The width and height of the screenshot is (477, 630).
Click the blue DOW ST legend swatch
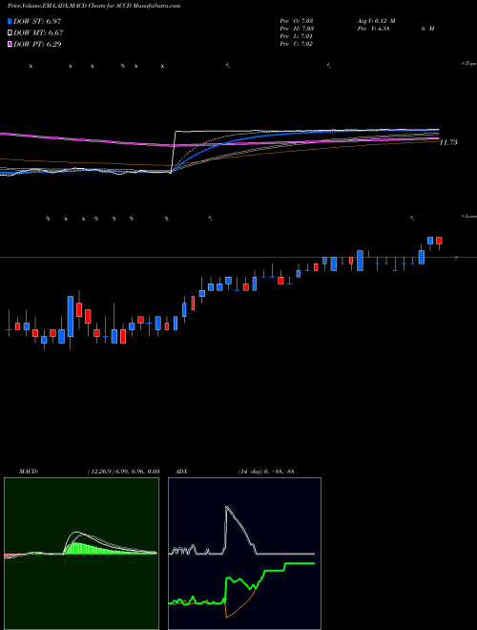[10, 21]
